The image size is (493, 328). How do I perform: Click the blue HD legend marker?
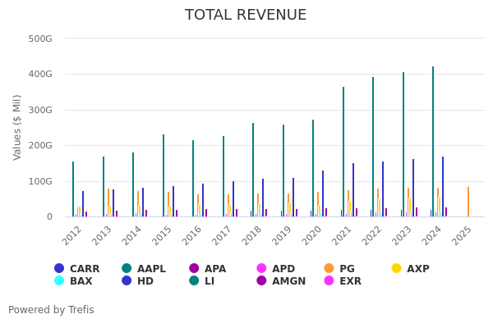point(127,281)
